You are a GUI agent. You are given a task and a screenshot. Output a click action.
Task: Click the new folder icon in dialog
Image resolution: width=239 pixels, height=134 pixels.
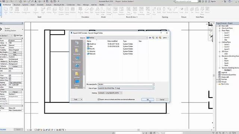(x=160, y=38)
